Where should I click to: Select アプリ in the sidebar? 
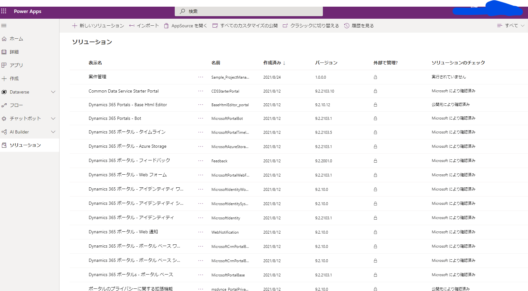tap(29, 65)
